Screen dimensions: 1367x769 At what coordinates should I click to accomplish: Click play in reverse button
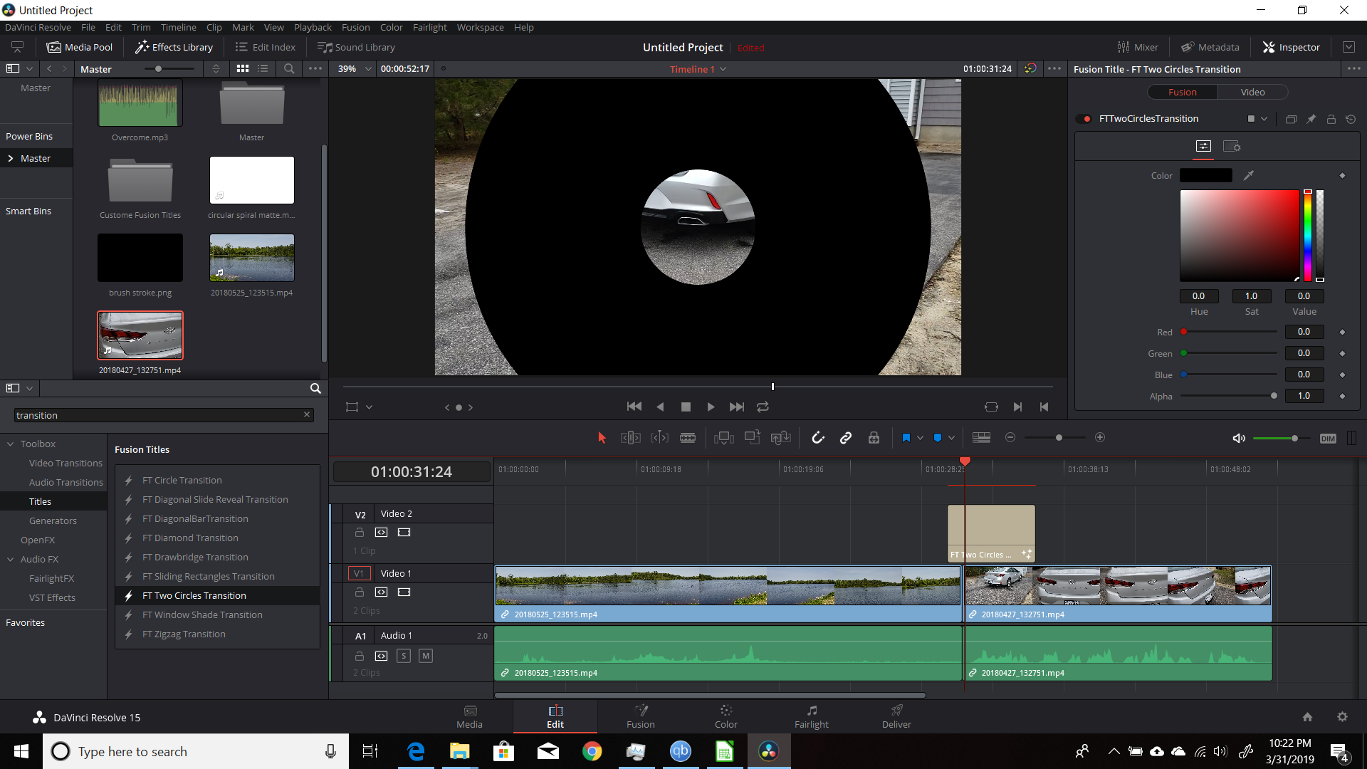[x=660, y=407]
